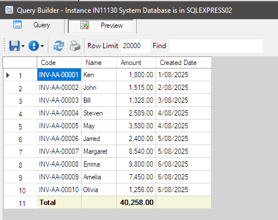Screen dimensions: 278x220
Task: Click Margaret's date 5/08/2025
Action: pos(184,152)
